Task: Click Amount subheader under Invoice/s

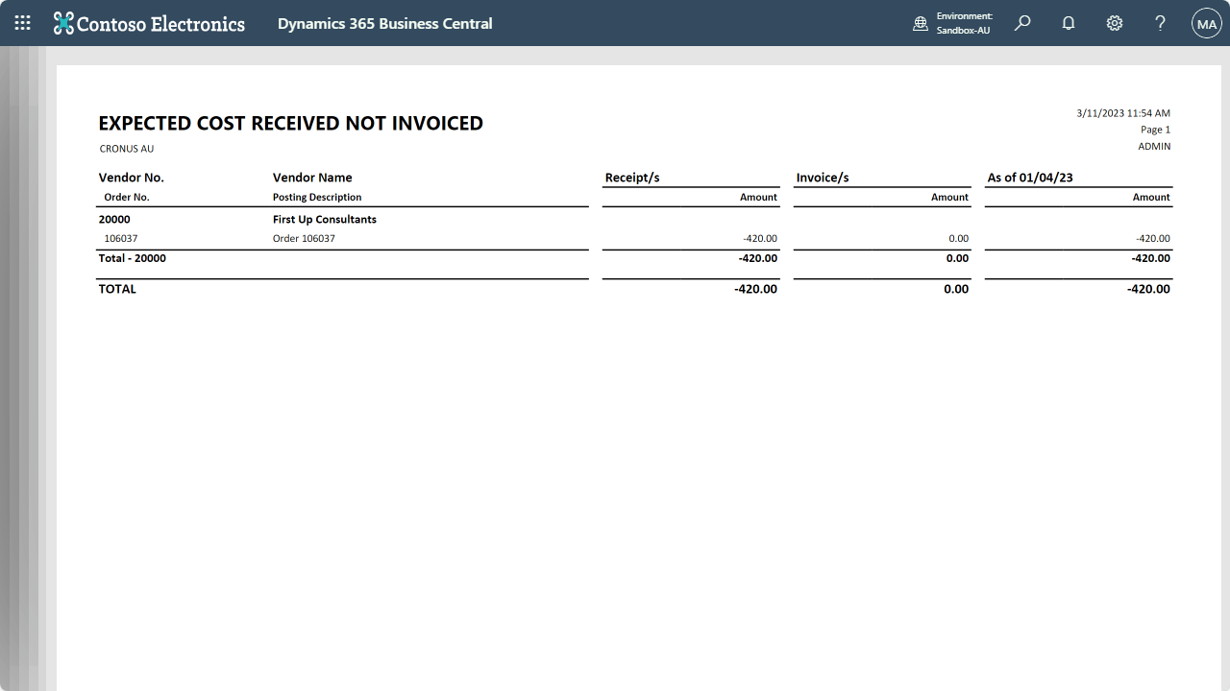Action: coord(949,197)
